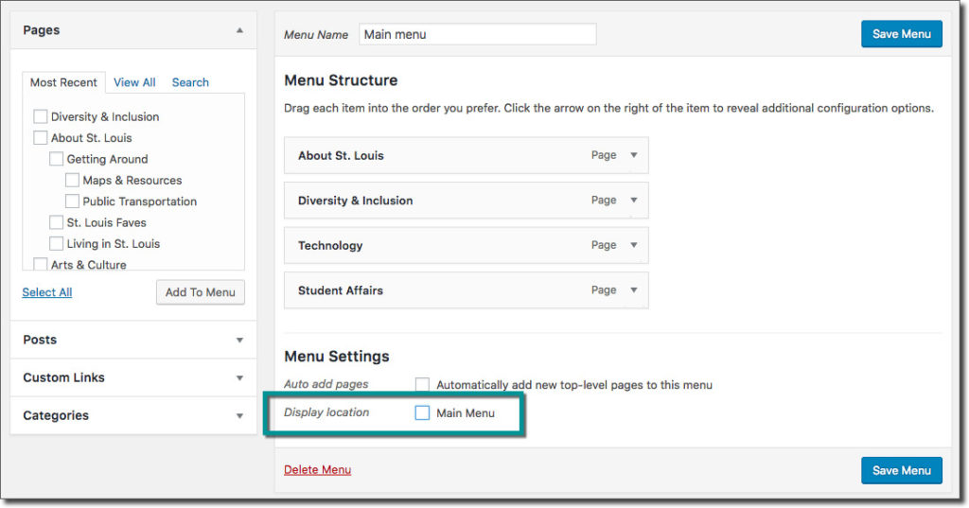Click the Delete Menu link
The image size is (969, 508).
(x=317, y=469)
